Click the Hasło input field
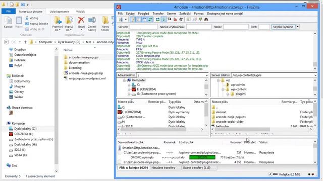 click(236, 27)
